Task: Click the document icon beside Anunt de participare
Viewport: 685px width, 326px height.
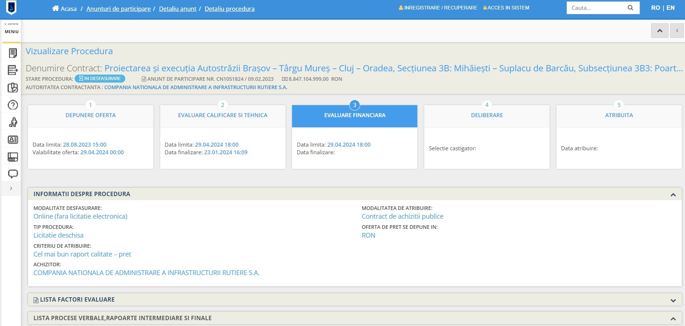Action: pyautogui.click(x=144, y=79)
